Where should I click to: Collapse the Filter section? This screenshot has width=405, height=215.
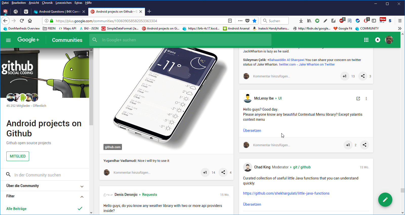click(82, 197)
